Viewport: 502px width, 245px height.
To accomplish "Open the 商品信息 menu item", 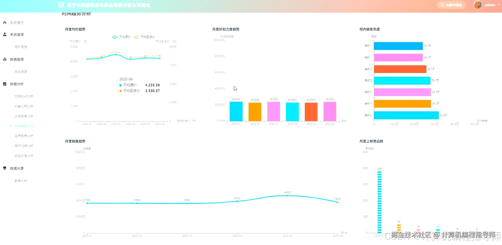I will (x=21, y=72).
